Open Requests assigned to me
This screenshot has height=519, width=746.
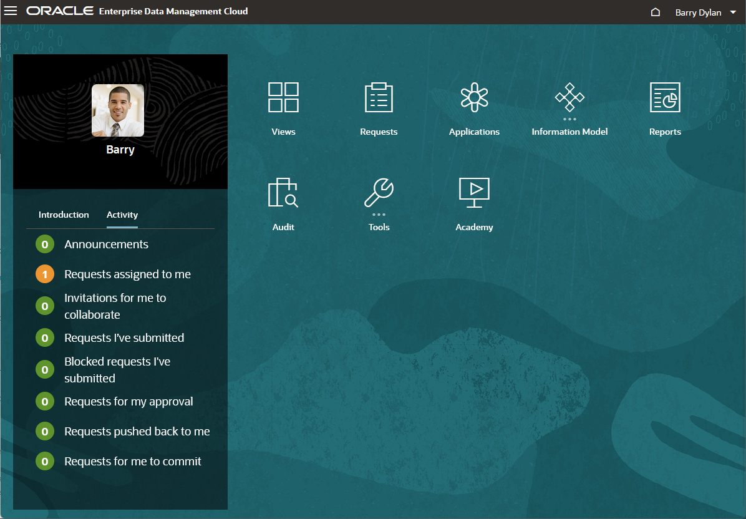(127, 274)
